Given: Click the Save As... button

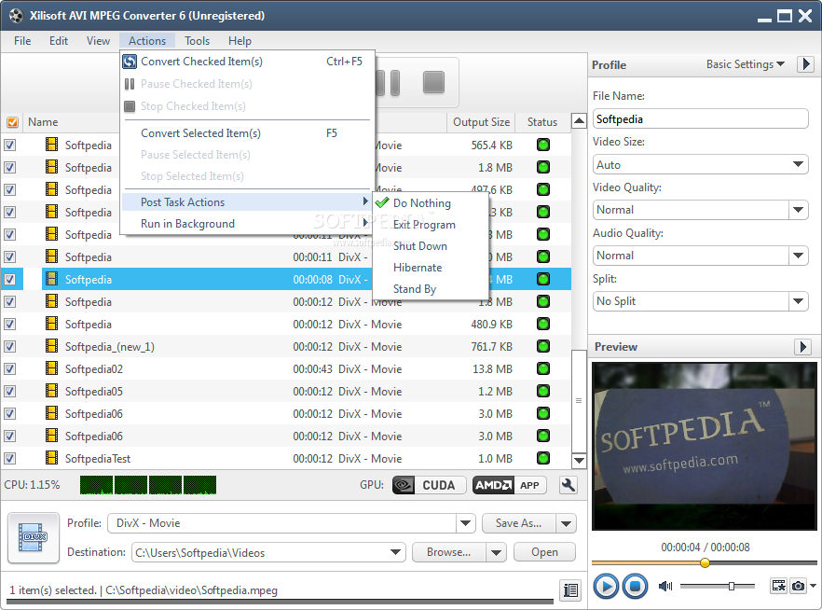Looking at the screenshot, I should [x=518, y=523].
